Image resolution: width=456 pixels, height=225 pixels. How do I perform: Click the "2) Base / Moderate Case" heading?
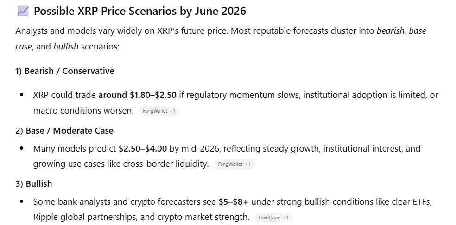pos(64,131)
